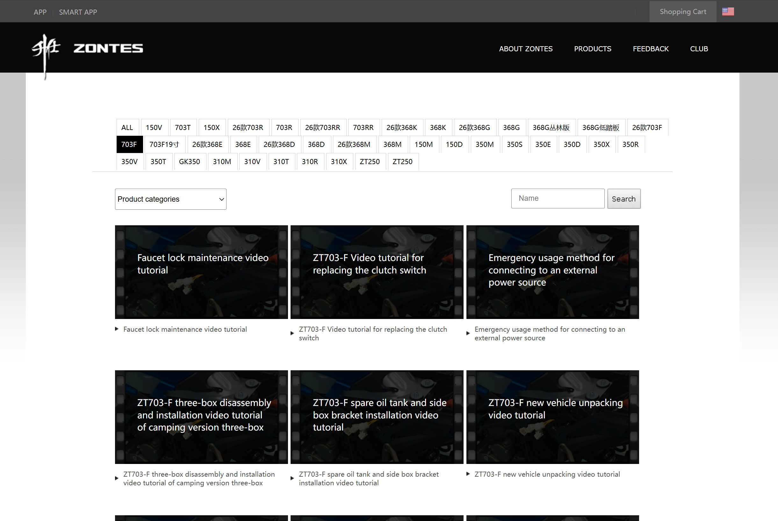
Task: Open new vehicle unpacking video thumbnail
Action: click(552, 417)
